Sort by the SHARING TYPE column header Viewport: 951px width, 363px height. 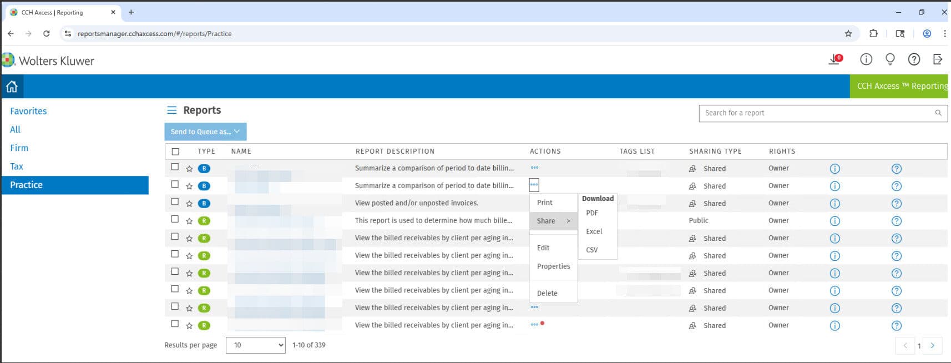point(715,152)
